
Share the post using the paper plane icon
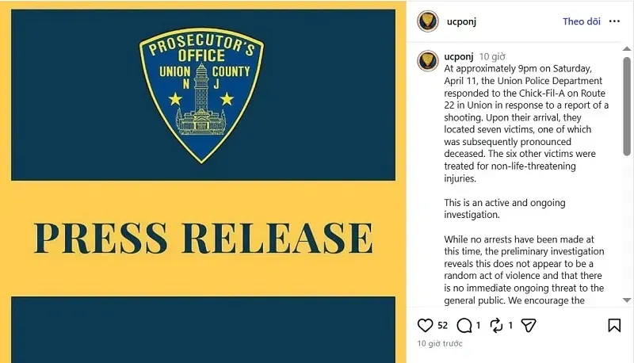(529, 325)
